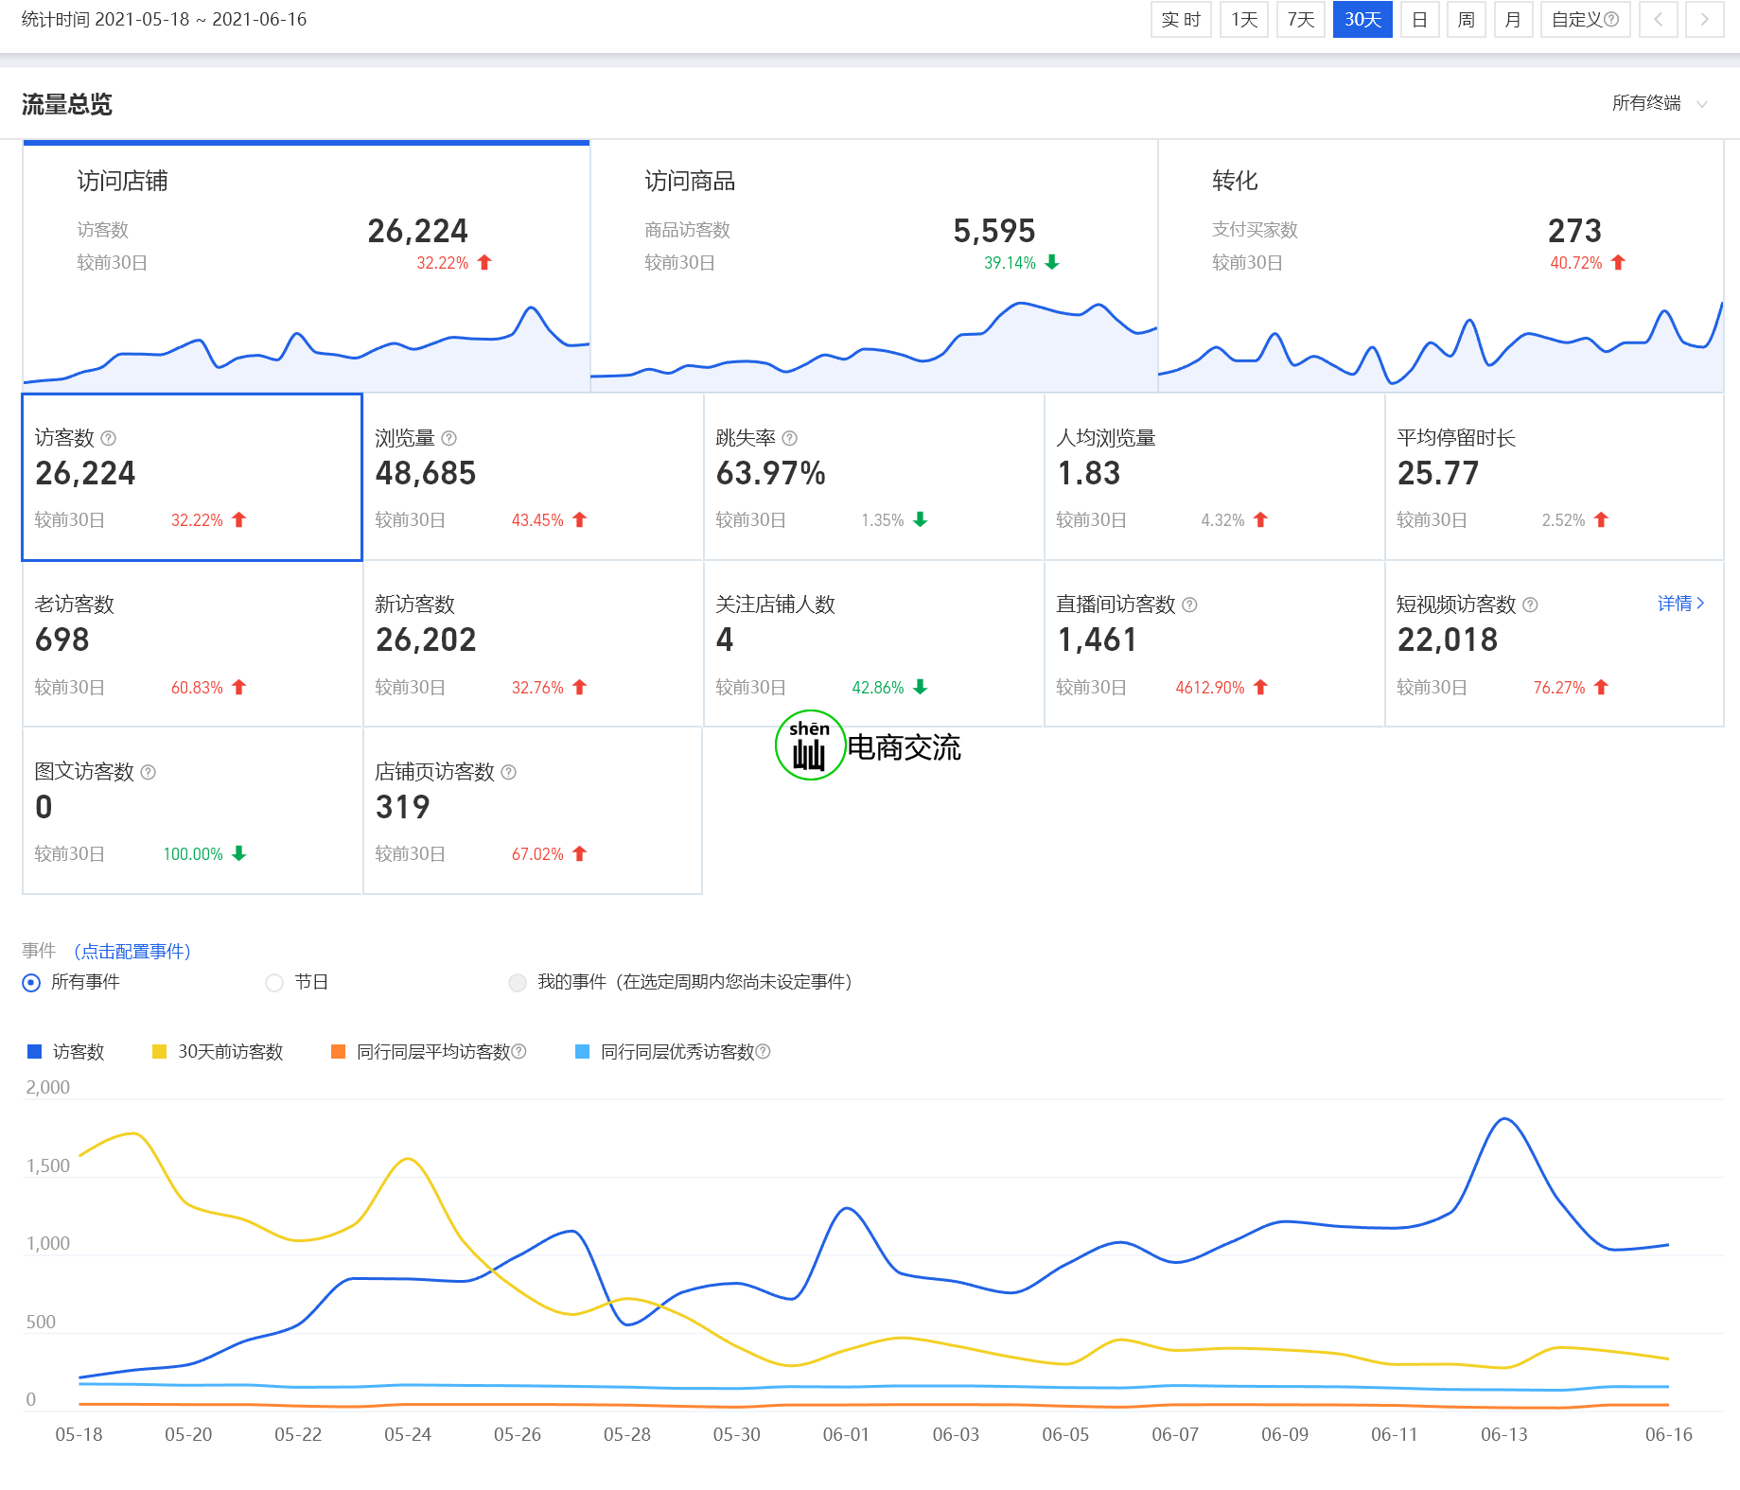Open the help icon after 同行同层优秀访客数
Screen dimensions: 1740x1490
[x=764, y=1051]
